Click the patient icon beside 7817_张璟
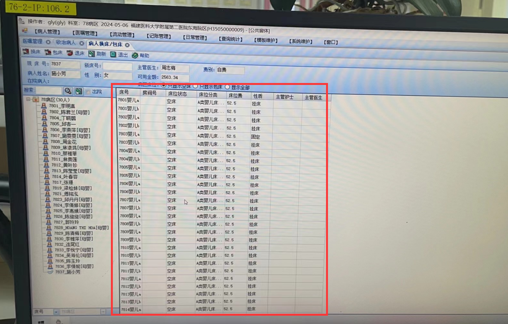This screenshot has width=508, height=324. tap(47, 182)
